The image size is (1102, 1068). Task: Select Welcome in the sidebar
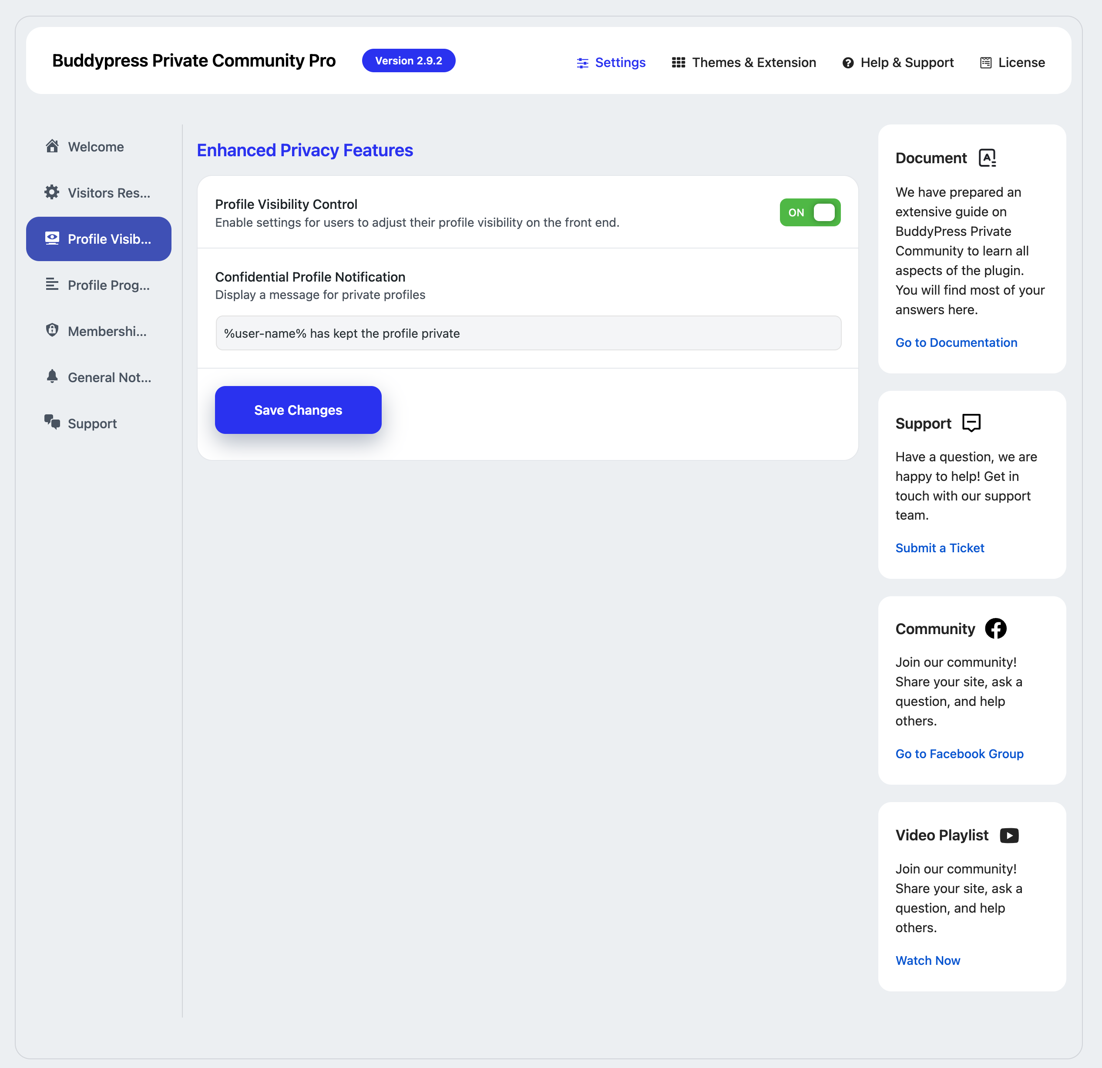coord(99,147)
